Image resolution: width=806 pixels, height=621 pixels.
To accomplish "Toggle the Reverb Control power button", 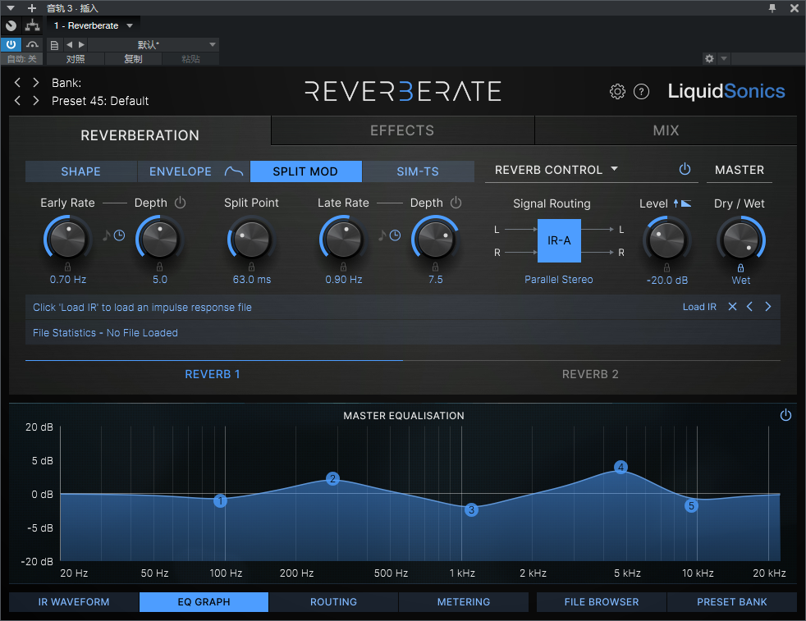I will (685, 170).
